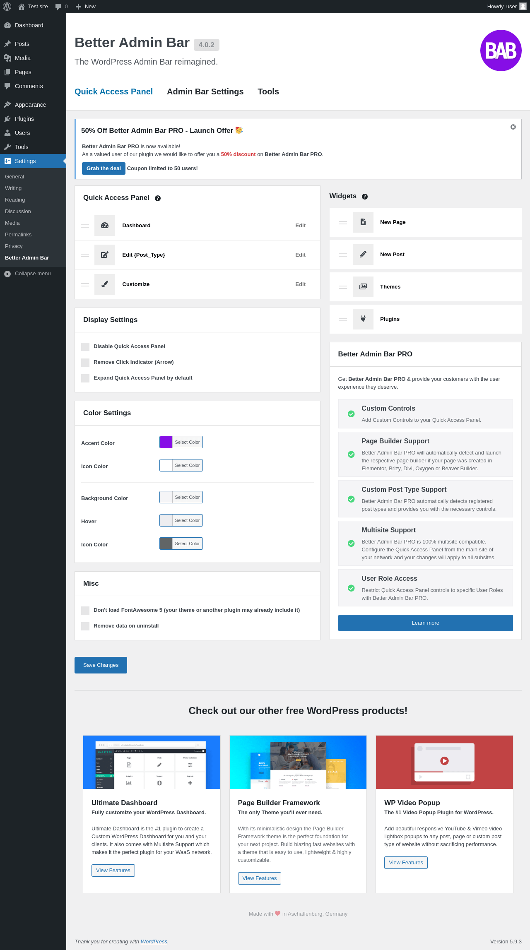Click the Widgets help question icon
The width and height of the screenshot is (530, 950).
point(365,197)
